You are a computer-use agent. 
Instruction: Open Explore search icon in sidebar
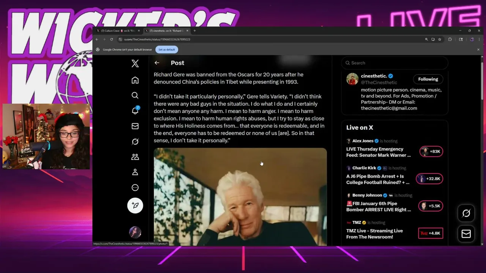click(x=135, y=96)
